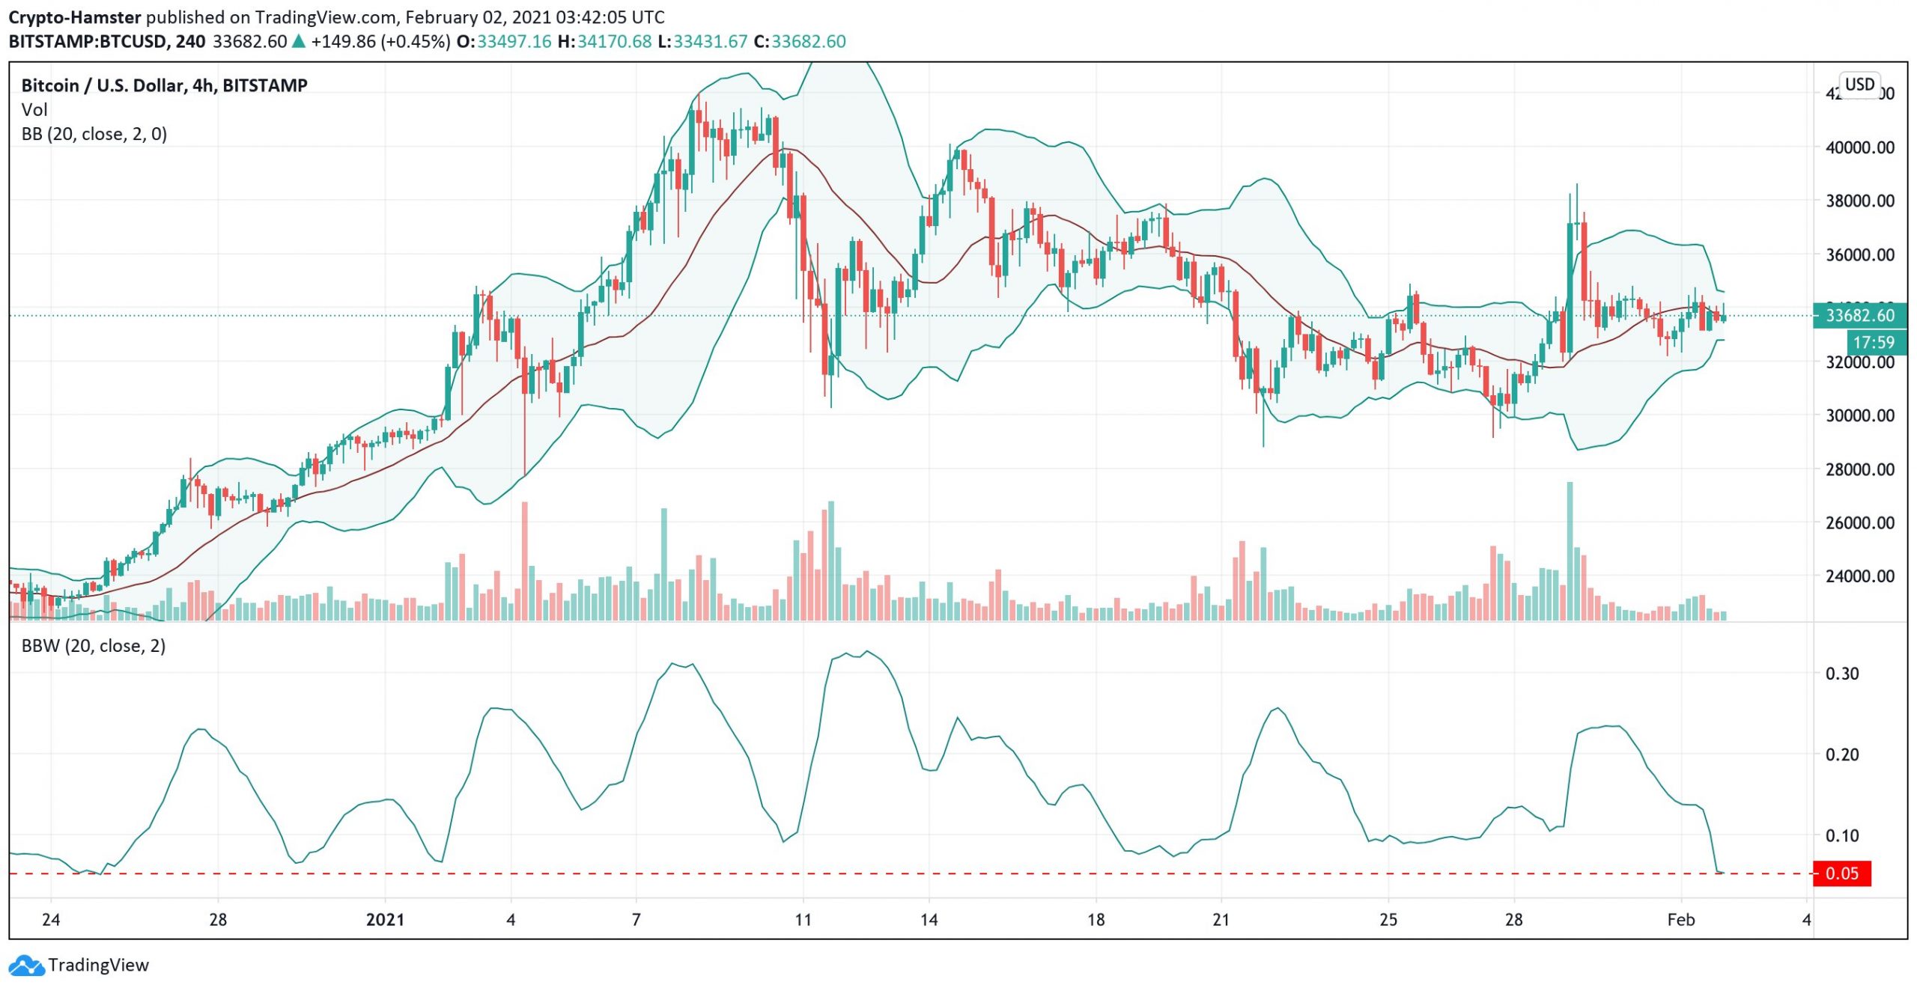This screenshot has width=1917, height=991.
Task: Select the BBW (20, close, 2) indicator legend
Action: point(93,646)
